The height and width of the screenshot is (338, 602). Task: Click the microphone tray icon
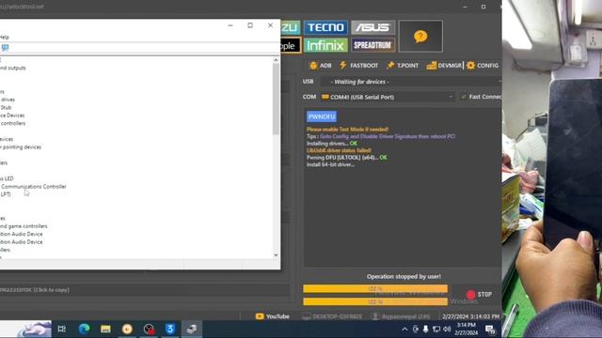425,329
